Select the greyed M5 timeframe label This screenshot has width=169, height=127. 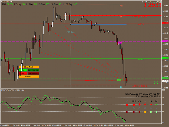coord(127,101)
